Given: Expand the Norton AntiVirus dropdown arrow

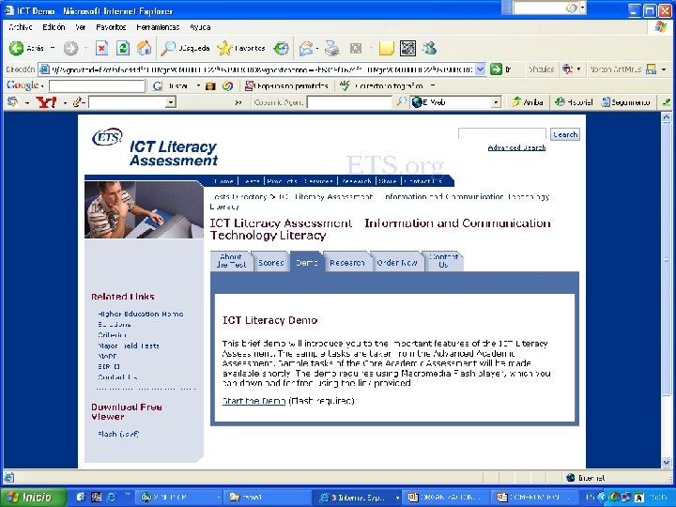Looking at the screenshot, I should pyautogui.click(x=664, y=69).
